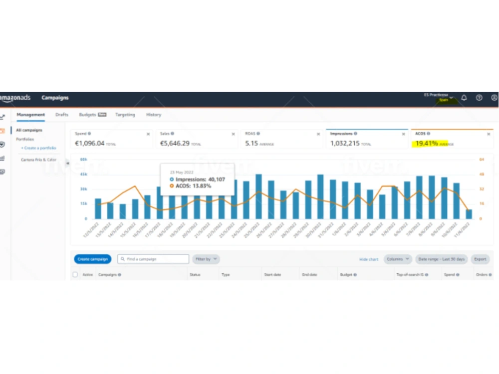Screen dimensions: 499x374
Task: Sort by the Status column header
Action: (x=195, y=274)
